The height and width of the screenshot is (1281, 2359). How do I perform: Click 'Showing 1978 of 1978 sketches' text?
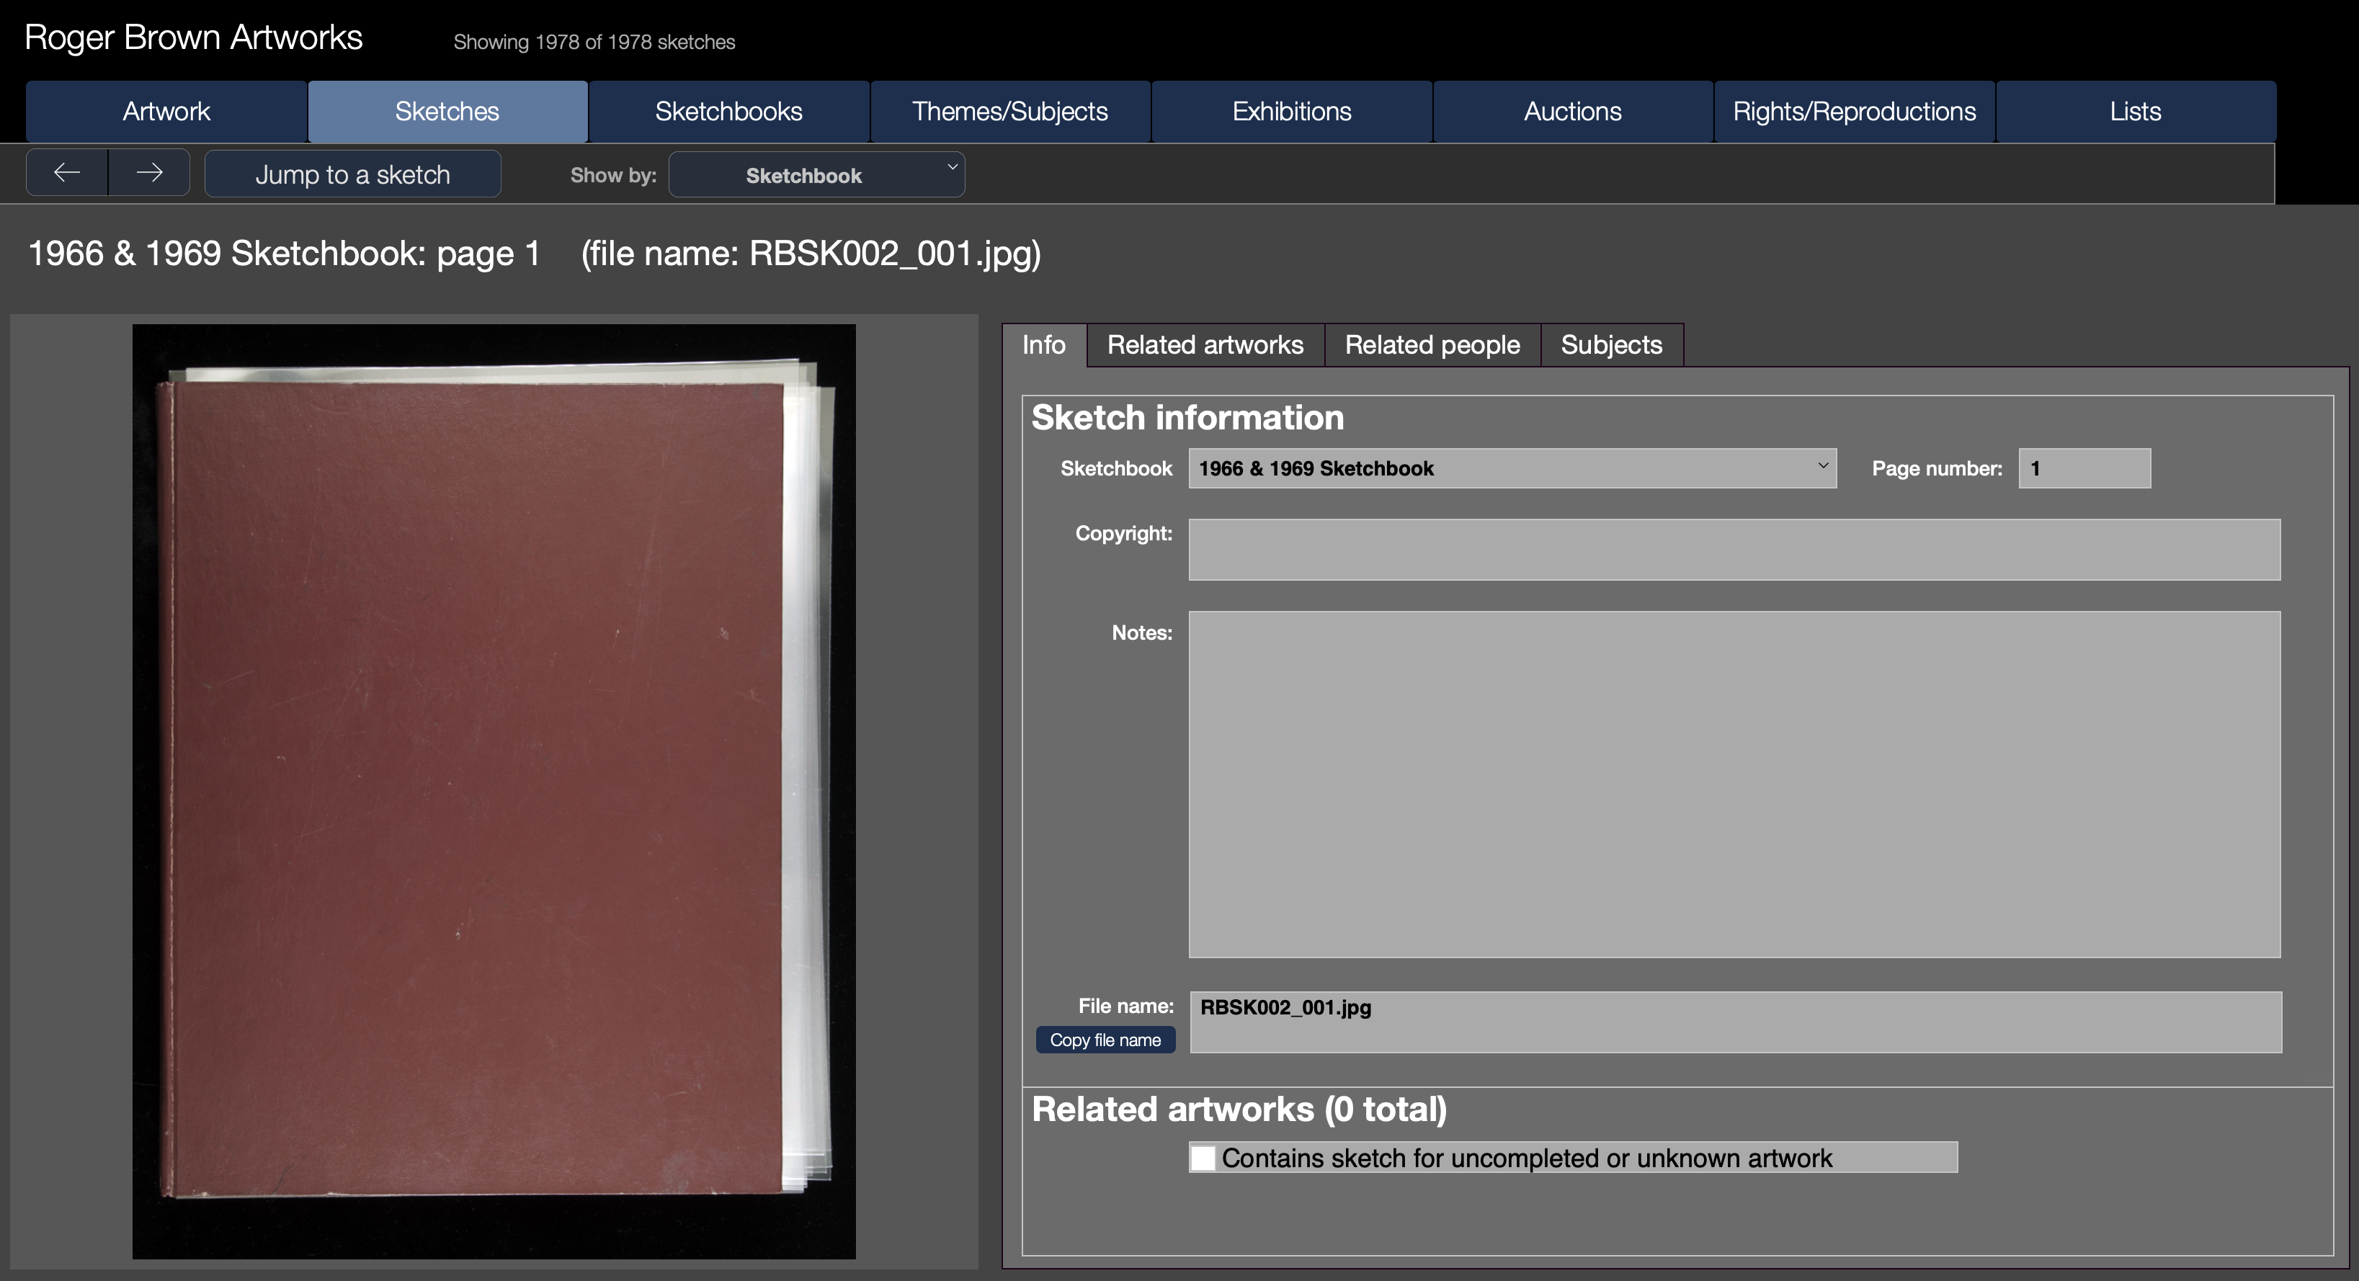tap(594, 42)
